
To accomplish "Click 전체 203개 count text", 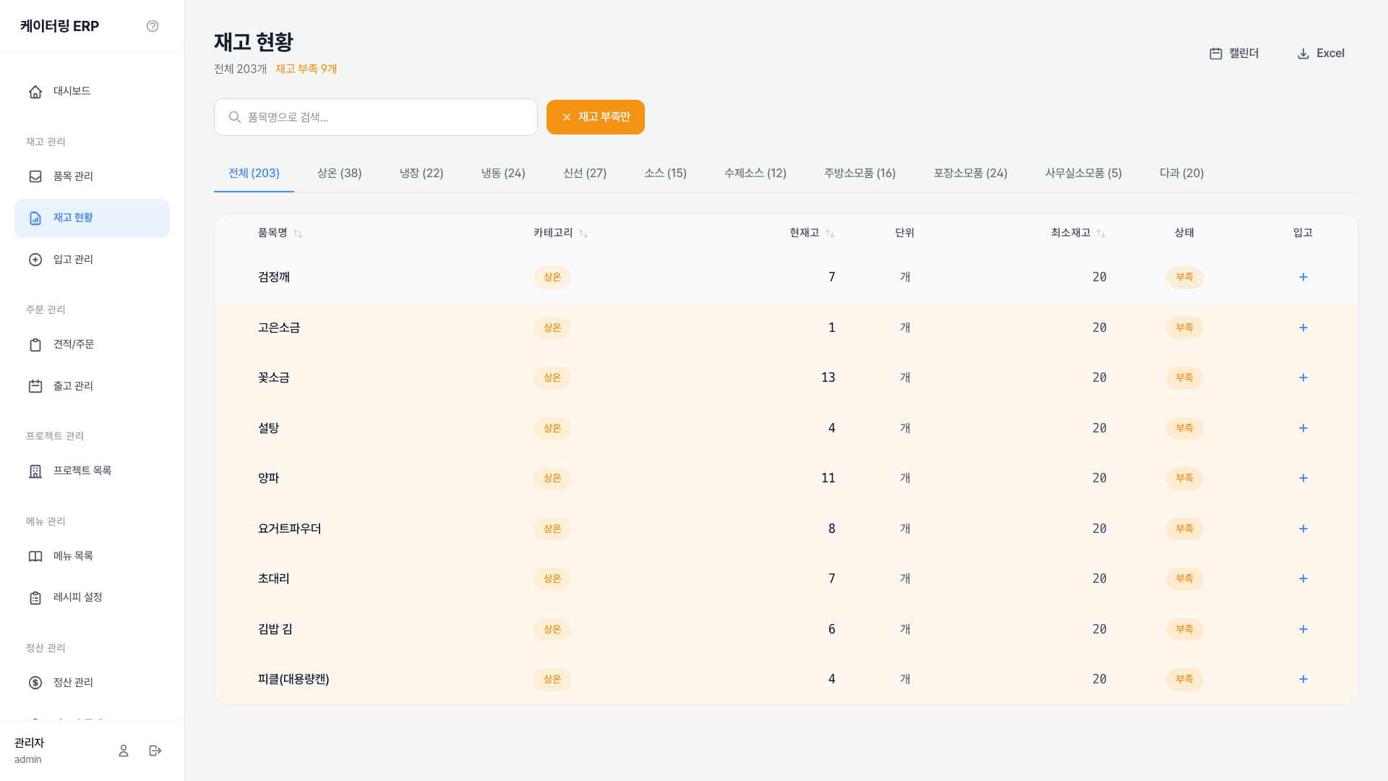I will (240, 69).
